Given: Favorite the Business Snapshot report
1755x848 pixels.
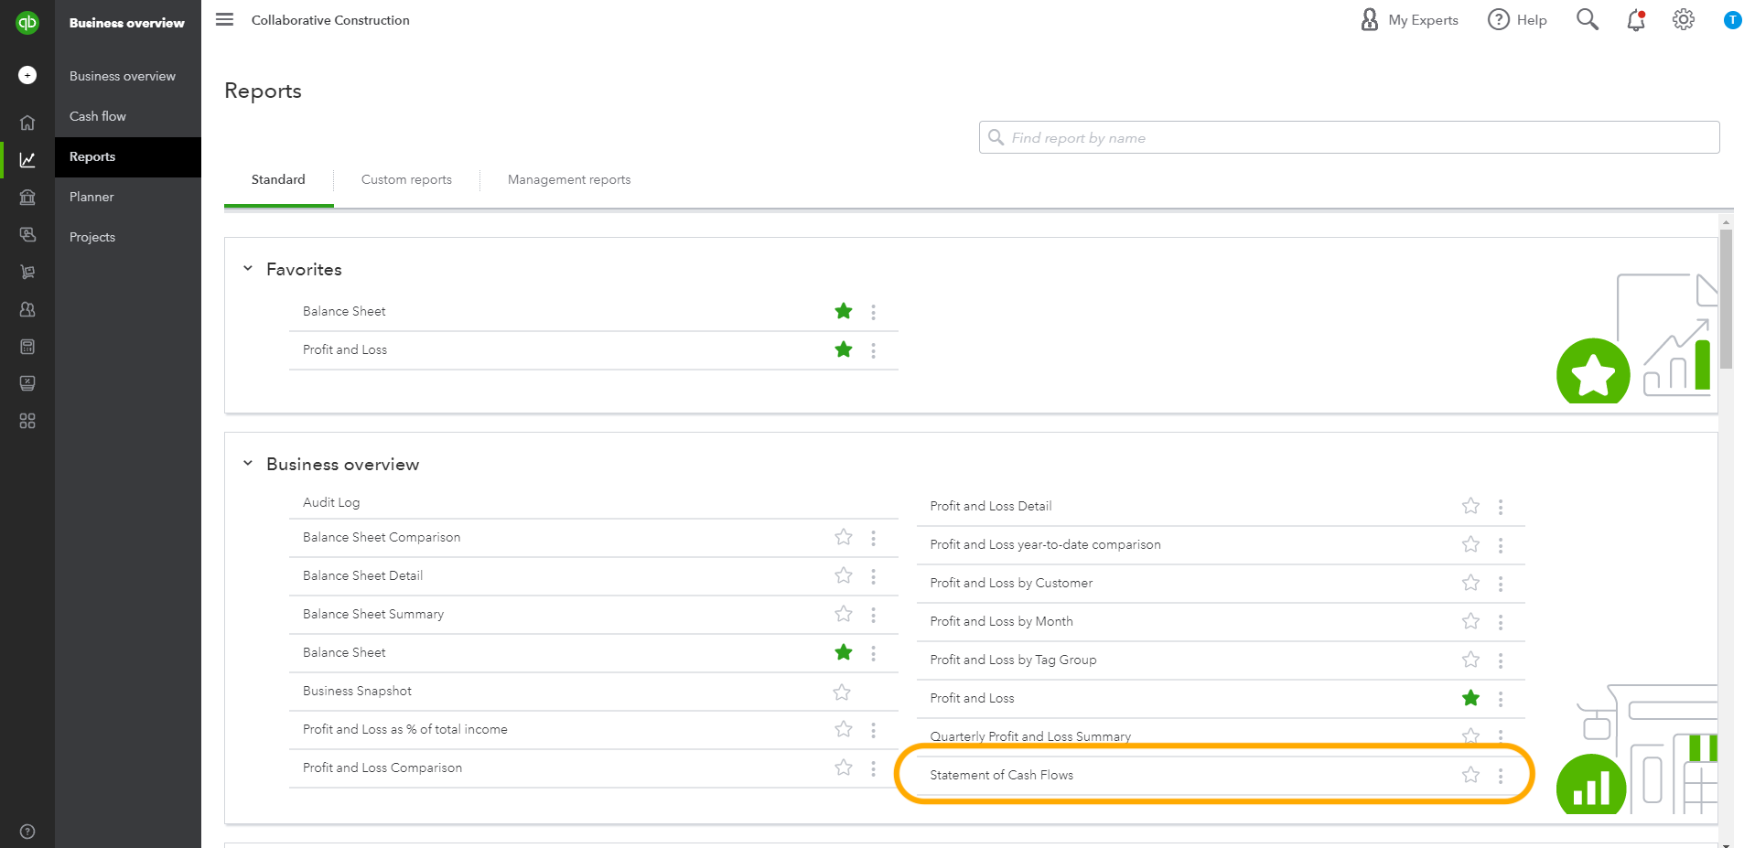Looking at the screenshot, I should pyautogui.click(x=841, y=692).
